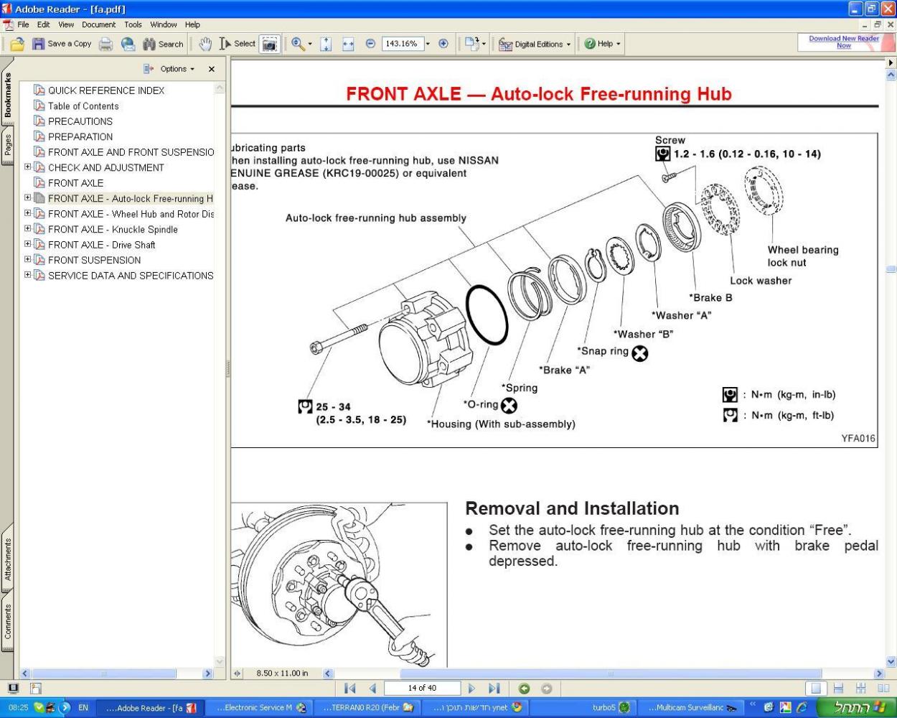The width and height of the screenshot is (897, 718).
Task: Select the Hand tool in toolbar
Action: pos(205,44)
